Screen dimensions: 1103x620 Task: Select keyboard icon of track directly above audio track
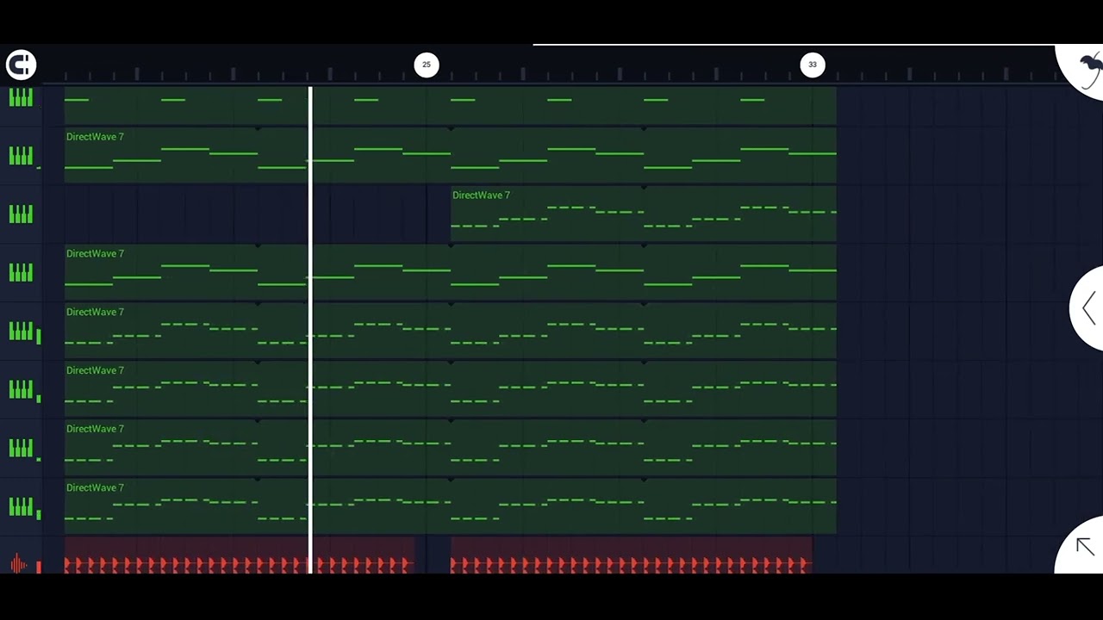[21, 506]
